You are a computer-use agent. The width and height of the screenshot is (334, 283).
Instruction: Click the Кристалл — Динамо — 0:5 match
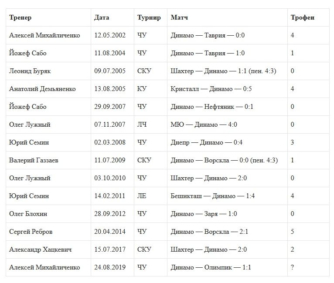[211, 89]
